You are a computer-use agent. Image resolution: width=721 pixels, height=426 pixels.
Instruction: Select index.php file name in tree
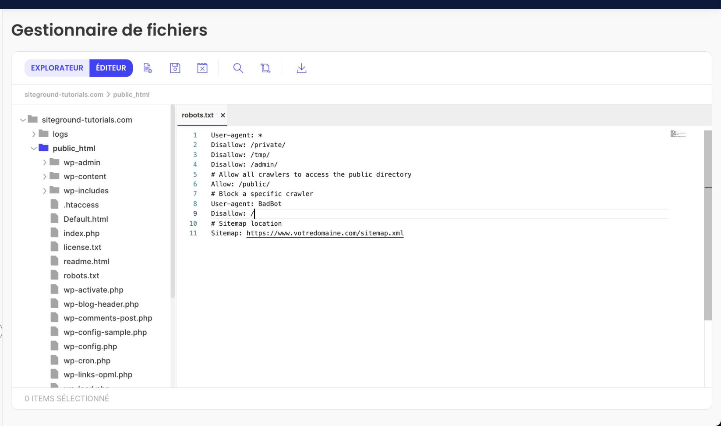point(81,234)
